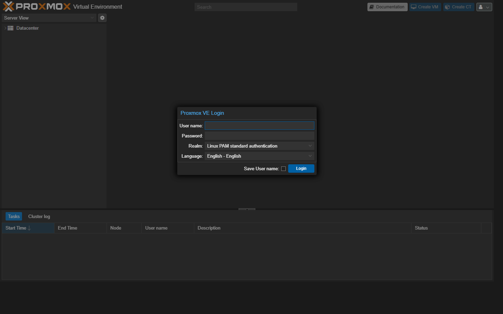
Task: Click the Status column header
Action: [x=446, y=228]
